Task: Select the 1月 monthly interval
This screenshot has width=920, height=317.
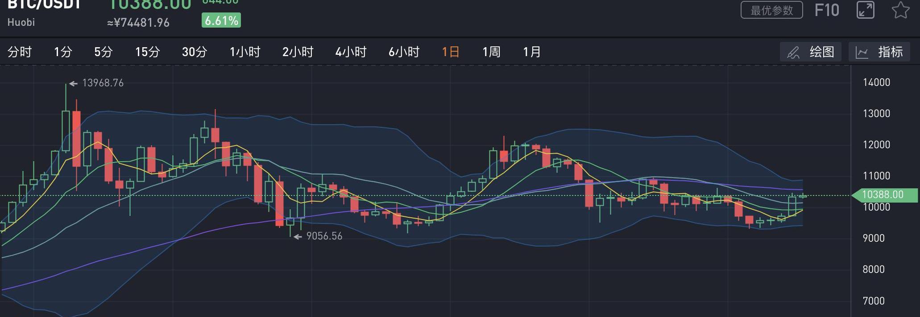Action: click(532, 52)
